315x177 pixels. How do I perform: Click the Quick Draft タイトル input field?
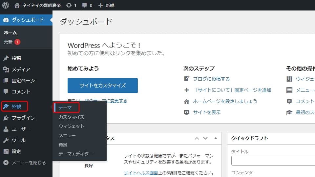(273, 161)
